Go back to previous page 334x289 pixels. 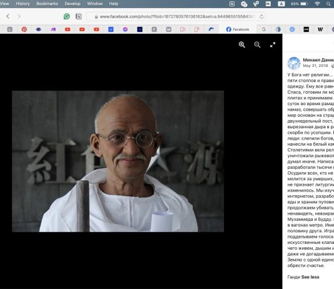click(x=8, y=16)
